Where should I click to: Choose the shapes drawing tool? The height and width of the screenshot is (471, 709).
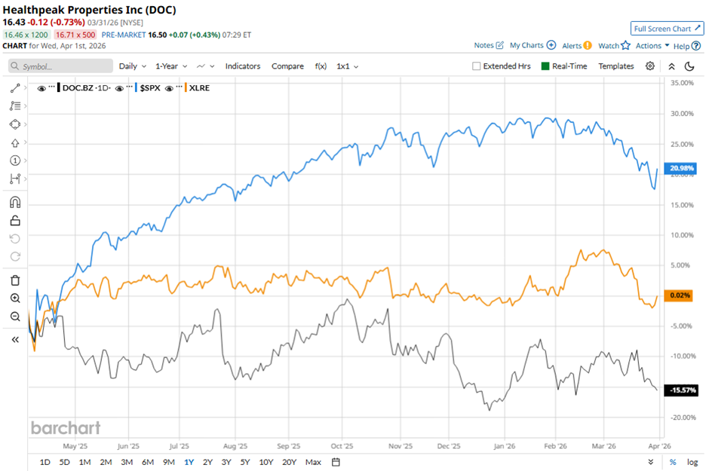tap(15, 124)
